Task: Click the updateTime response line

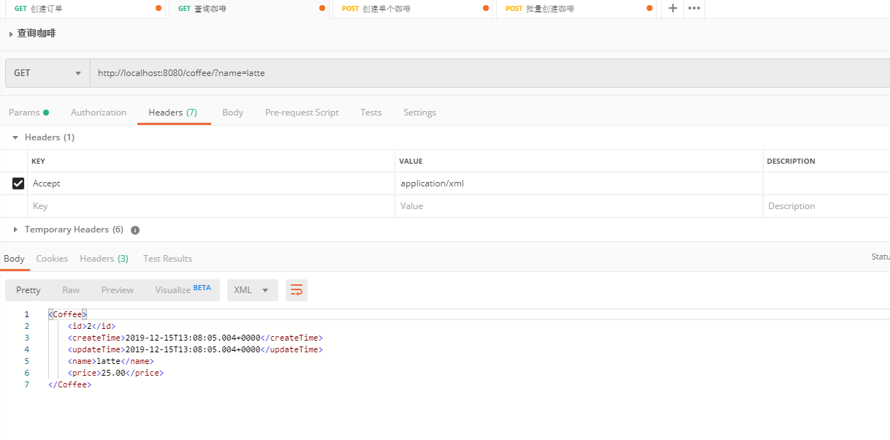Action: pyautogui.click(x=195, y=349)
